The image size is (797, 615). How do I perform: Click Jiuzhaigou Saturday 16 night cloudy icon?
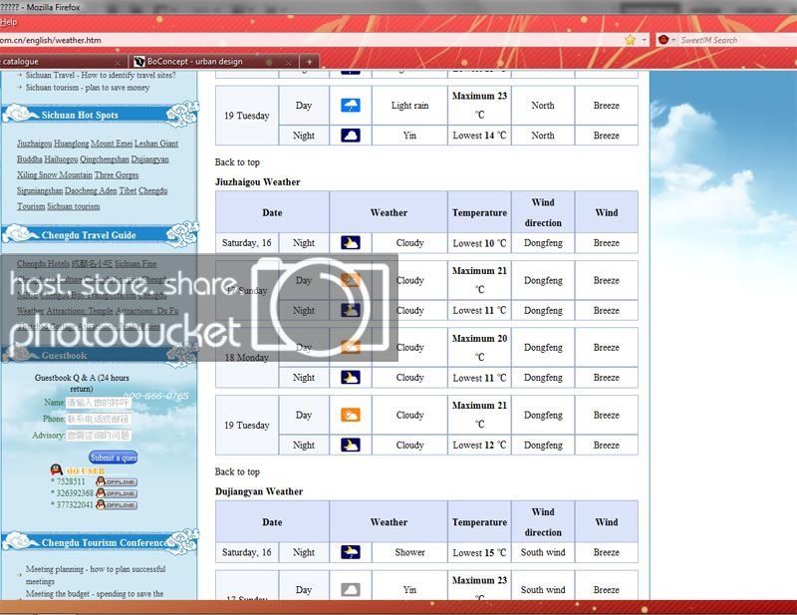tap(351, 242)
